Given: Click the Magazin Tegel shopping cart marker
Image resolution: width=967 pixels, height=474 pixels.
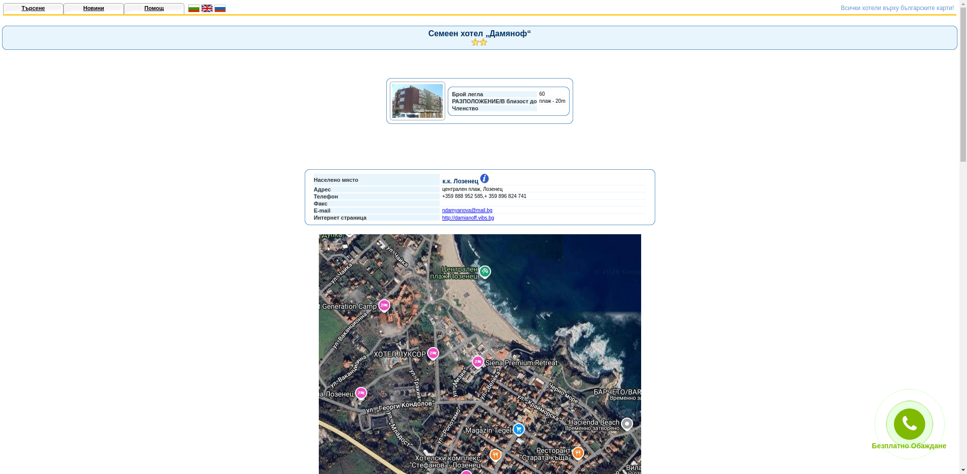Looking at the screenshot, I should coord(518,429).
